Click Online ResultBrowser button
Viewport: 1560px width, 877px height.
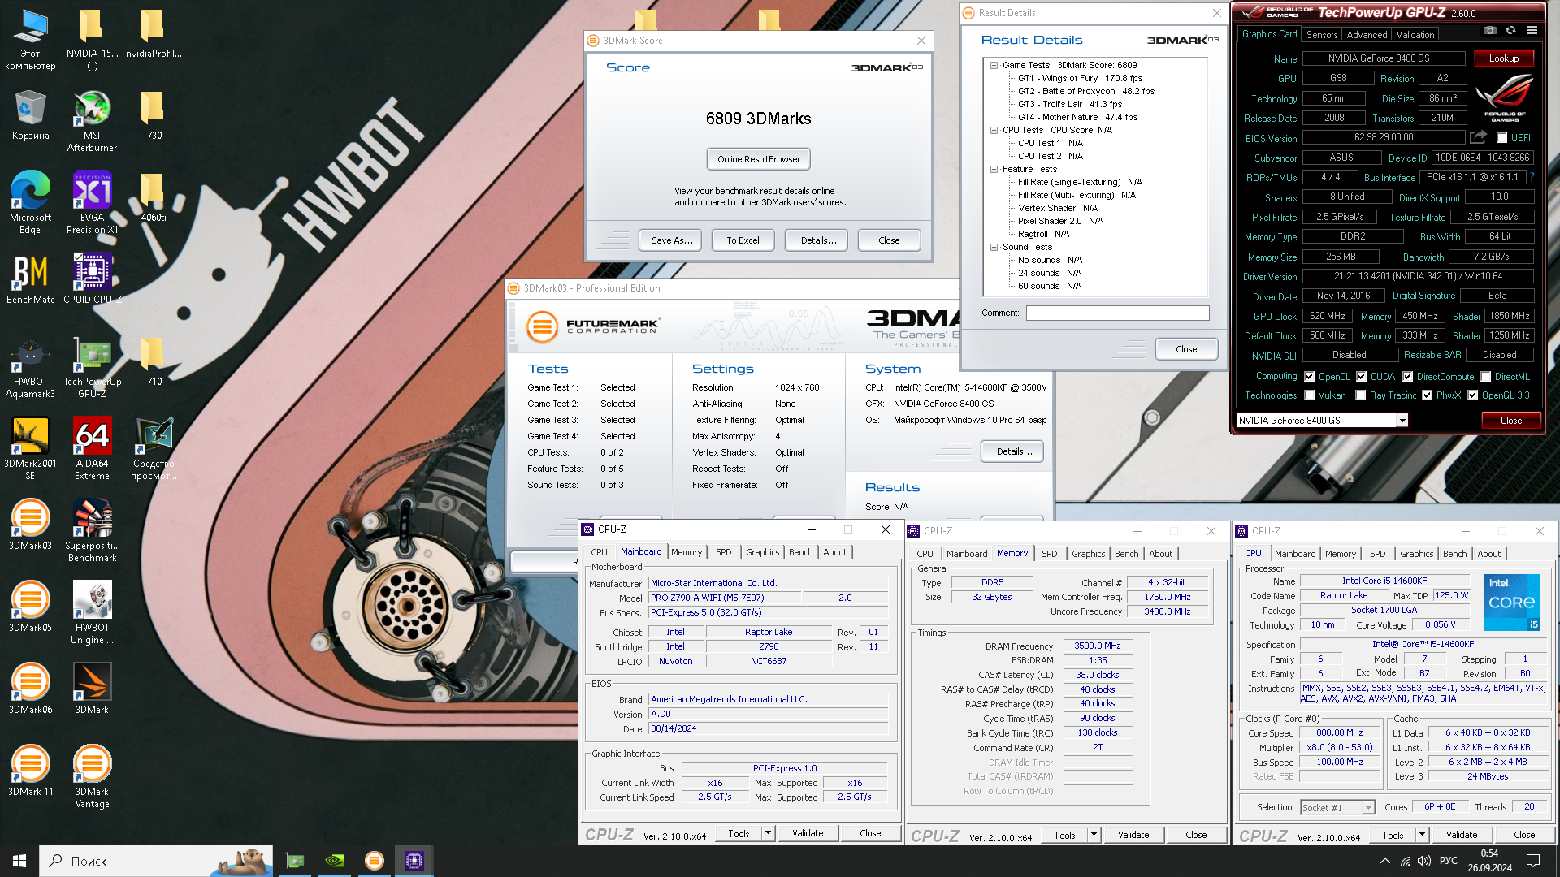point(759,159)
